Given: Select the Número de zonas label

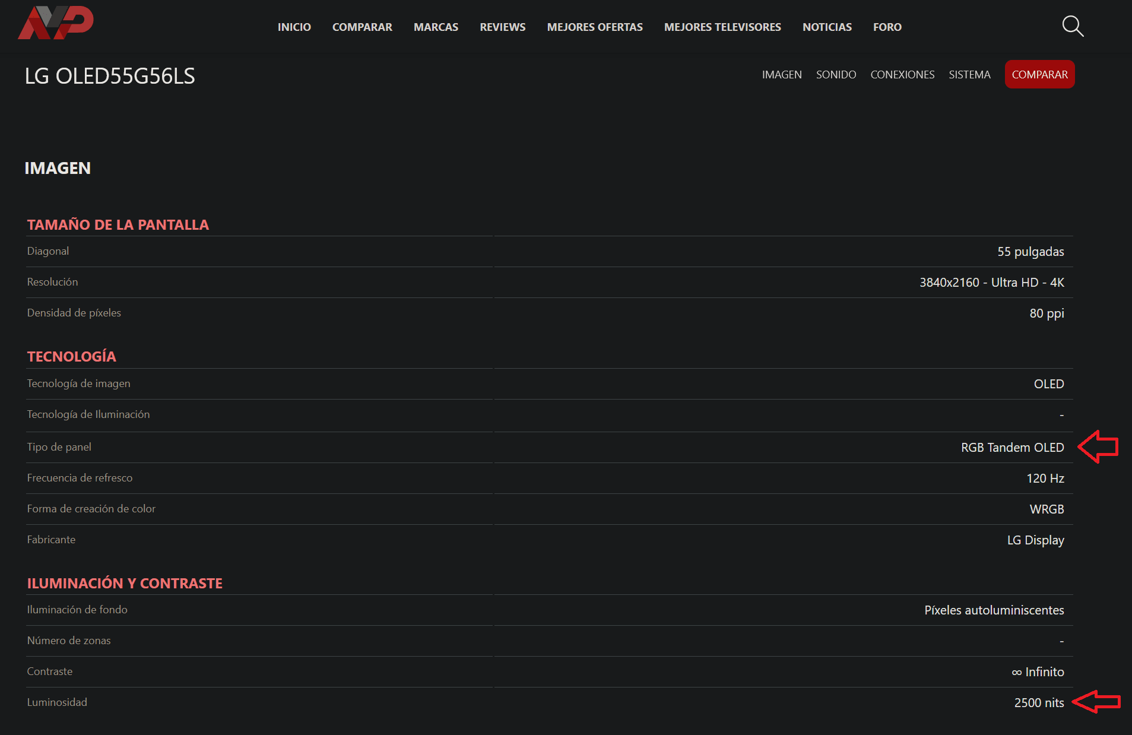Looking at the screenshot, I should tap(69, 641).
